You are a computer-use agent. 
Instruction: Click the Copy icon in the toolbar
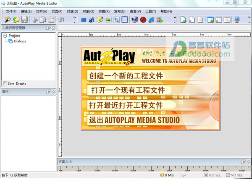click(x=42, y=20)
